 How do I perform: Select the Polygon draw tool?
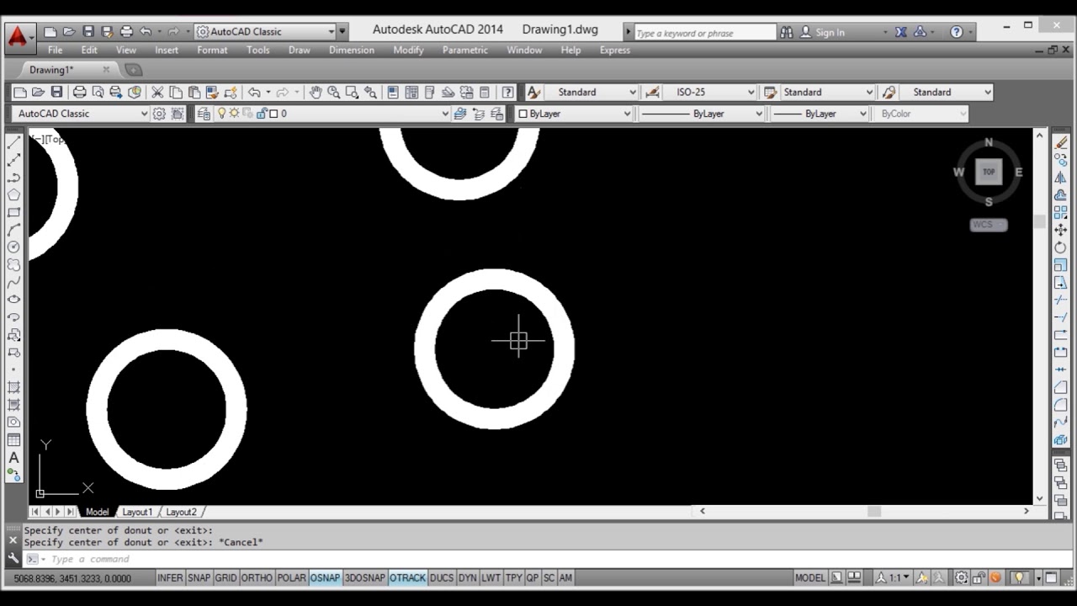14,195
